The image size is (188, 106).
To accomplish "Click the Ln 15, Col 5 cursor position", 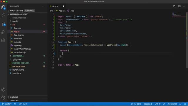I will click(x=136, y=104).
